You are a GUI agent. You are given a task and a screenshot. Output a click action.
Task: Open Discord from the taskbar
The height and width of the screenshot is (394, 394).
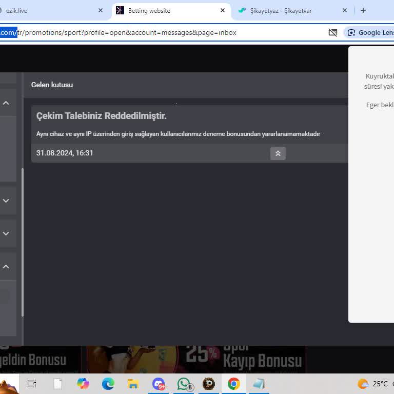(x=159, y=384)
